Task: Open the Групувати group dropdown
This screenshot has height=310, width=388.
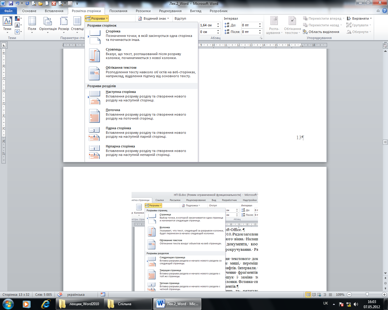Action: [360, 25]
